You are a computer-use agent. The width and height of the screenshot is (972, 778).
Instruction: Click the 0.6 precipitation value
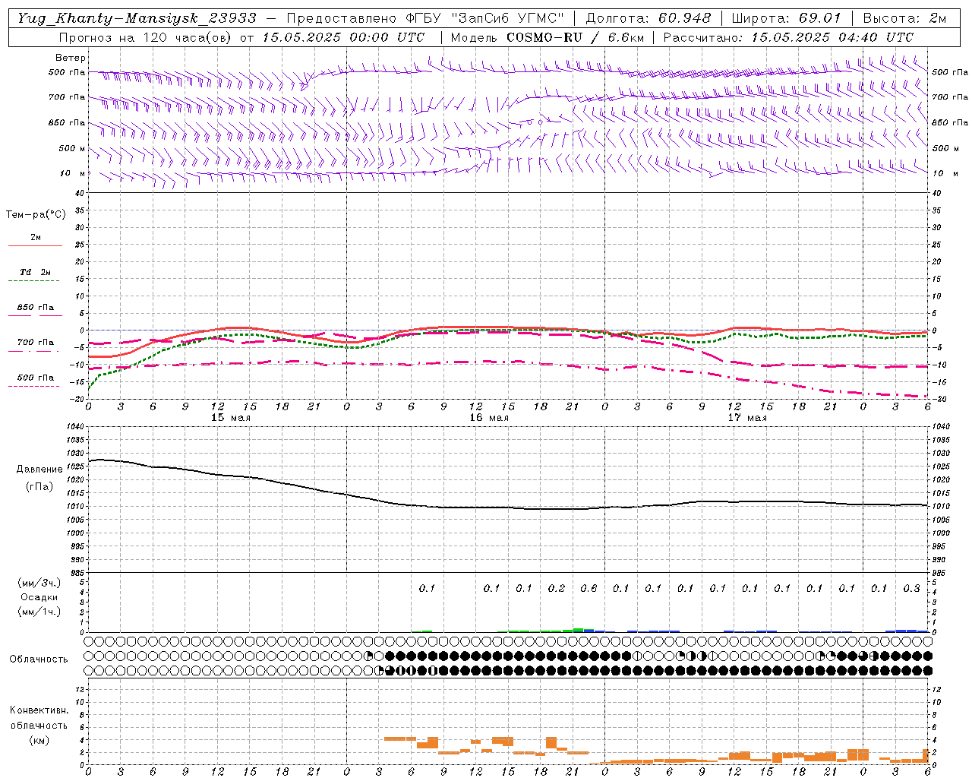[x=589, y=588]
